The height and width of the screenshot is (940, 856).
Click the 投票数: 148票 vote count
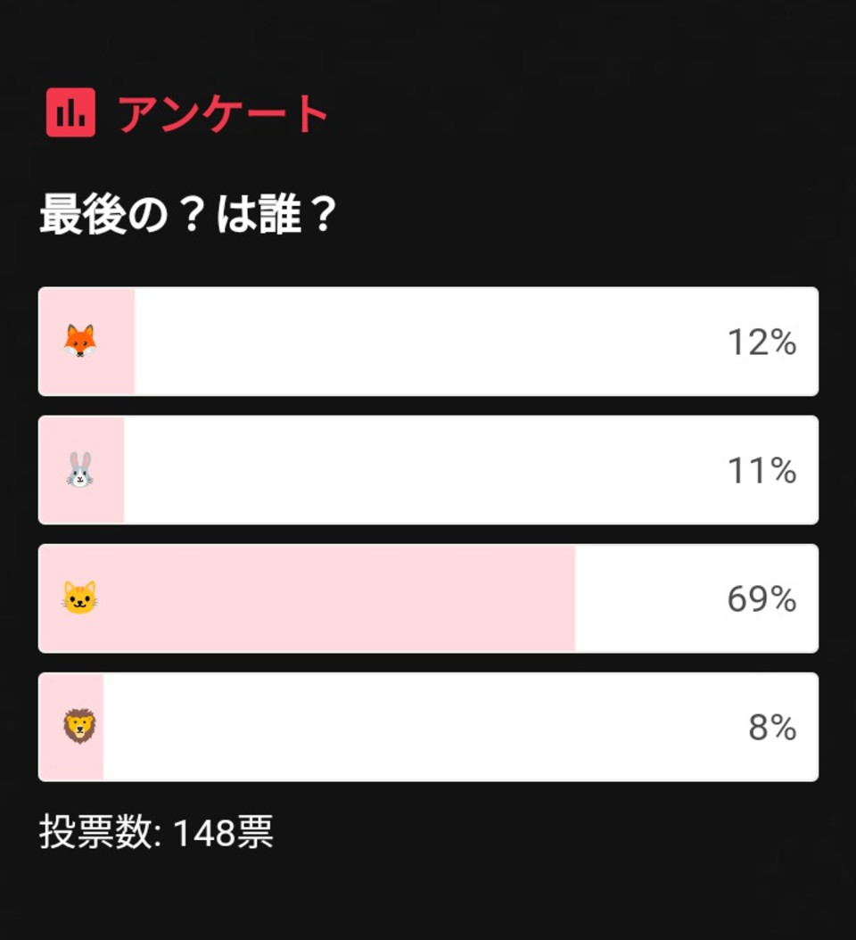[x=156, y=831]
